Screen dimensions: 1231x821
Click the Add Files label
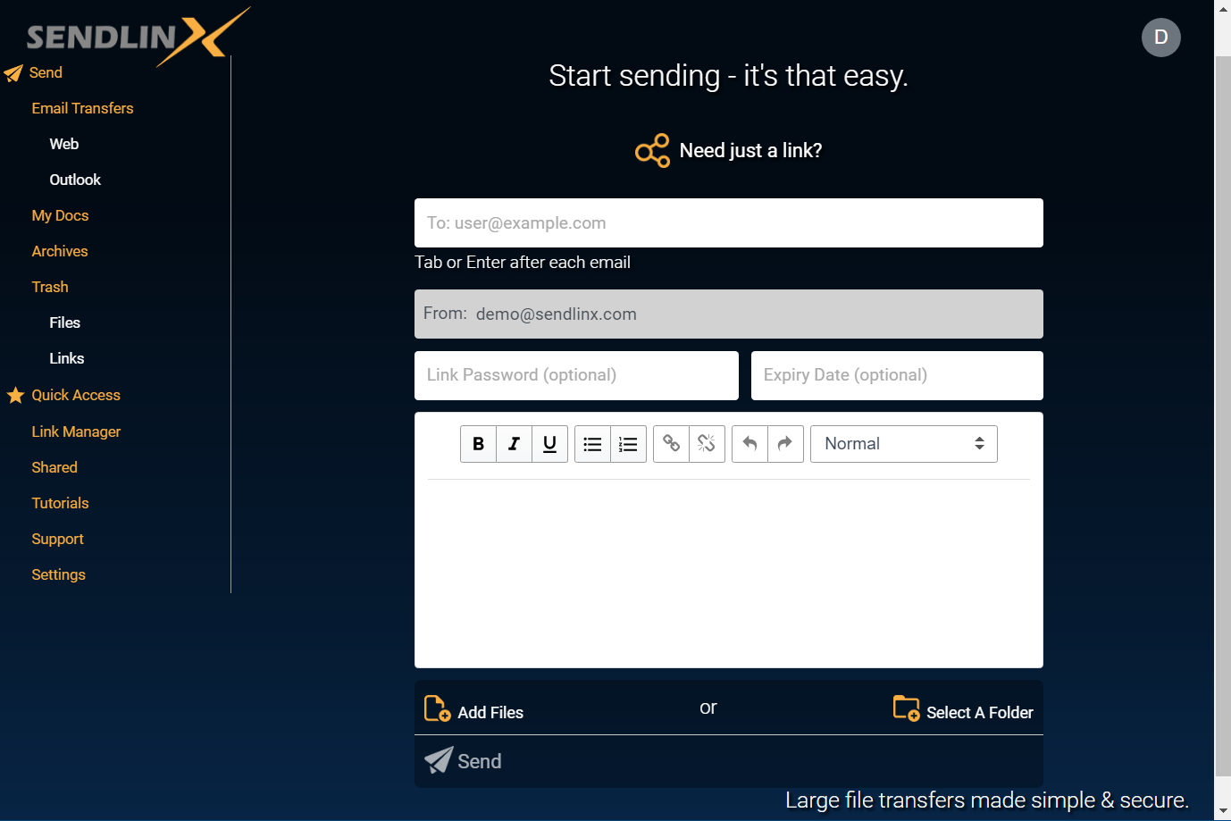[490, 713]
